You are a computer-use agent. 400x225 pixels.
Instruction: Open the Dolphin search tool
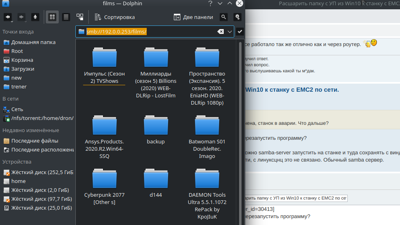[x=223, y=17]
